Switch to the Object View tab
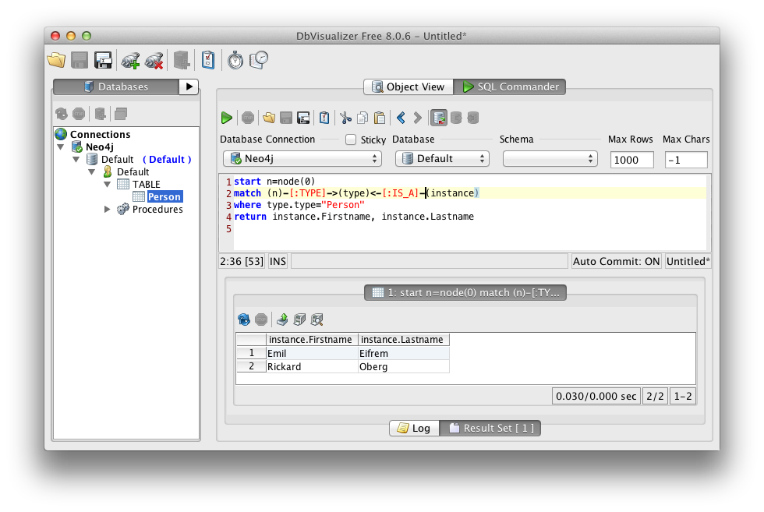The height and width of the screenshot is (512, 764). (x=409, y=87)
